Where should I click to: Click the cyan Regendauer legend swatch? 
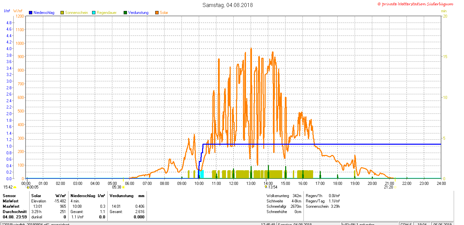(94, 13)
